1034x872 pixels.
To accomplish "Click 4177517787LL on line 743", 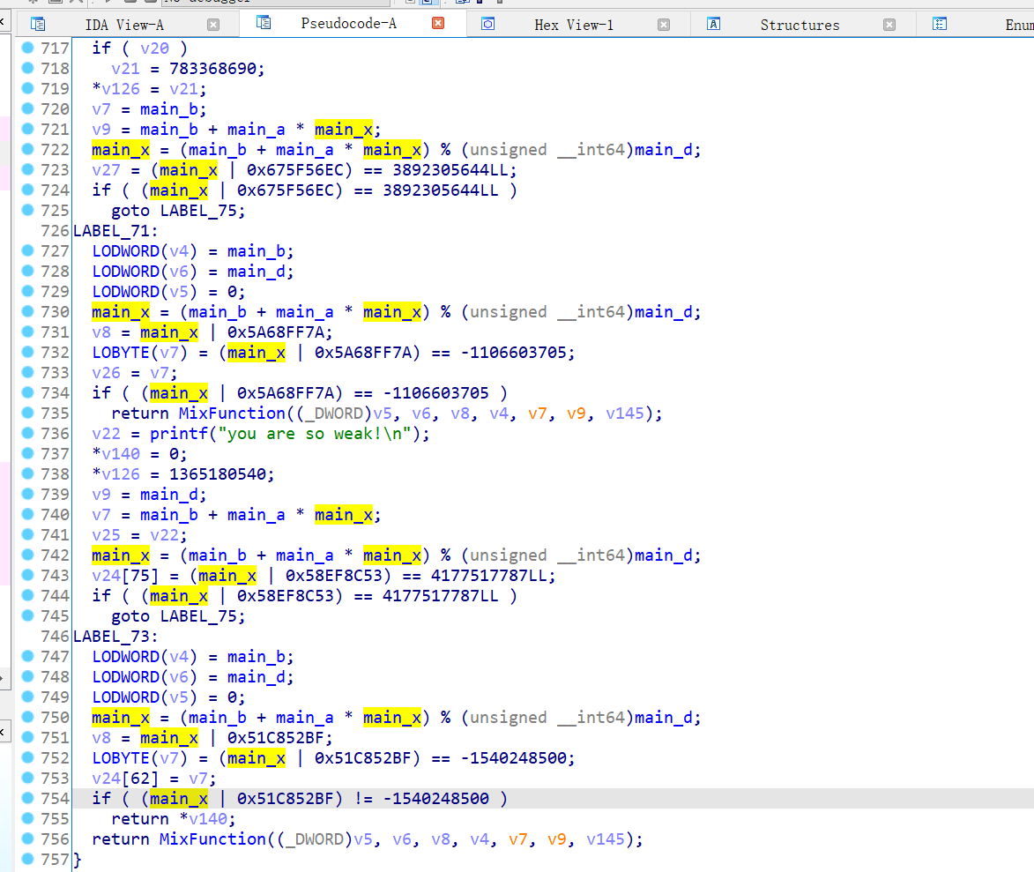I will click(x=488, y=575).
